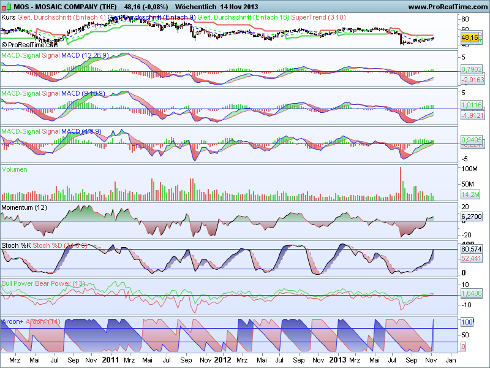Click the 14,2M volume value tag
The image size is (490, 368).
coord(470,194)
